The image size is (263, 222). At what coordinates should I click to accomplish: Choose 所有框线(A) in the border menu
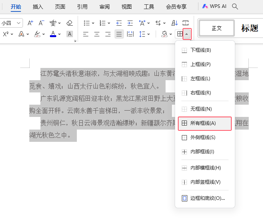tap(205, 124)
